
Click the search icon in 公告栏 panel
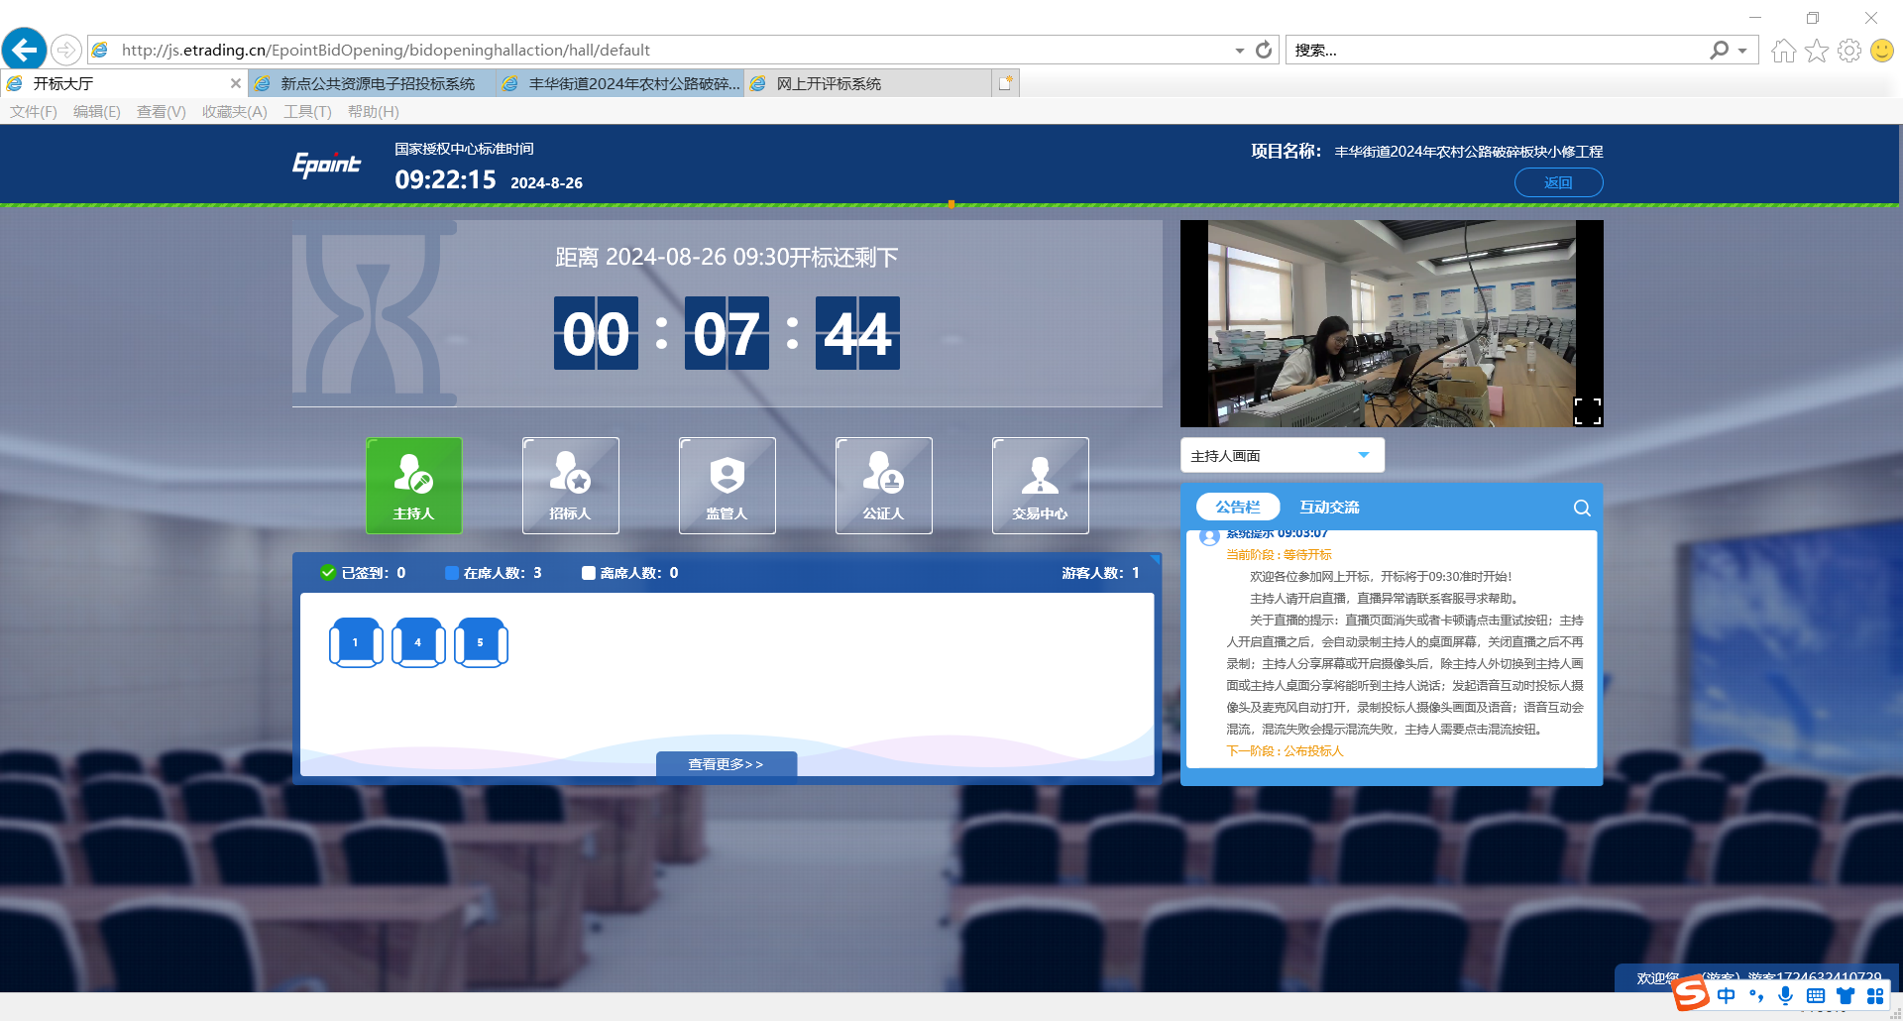click(x=1582, y=508)
